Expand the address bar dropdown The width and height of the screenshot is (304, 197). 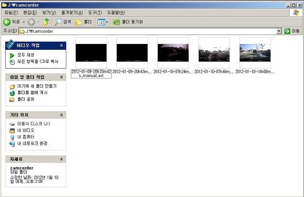pyautogui.click(x=279, y=31)
